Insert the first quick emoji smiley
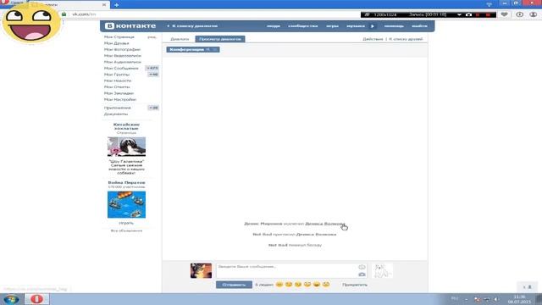The image size is (542, 305). click(279, 285)
